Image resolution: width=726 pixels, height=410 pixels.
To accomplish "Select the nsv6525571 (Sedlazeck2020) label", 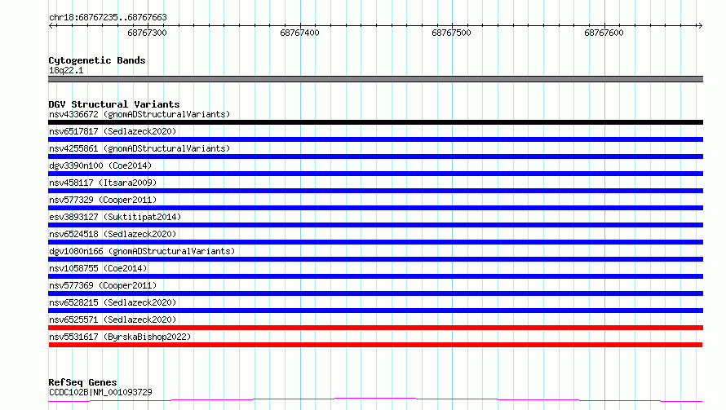I will [113, 320].
